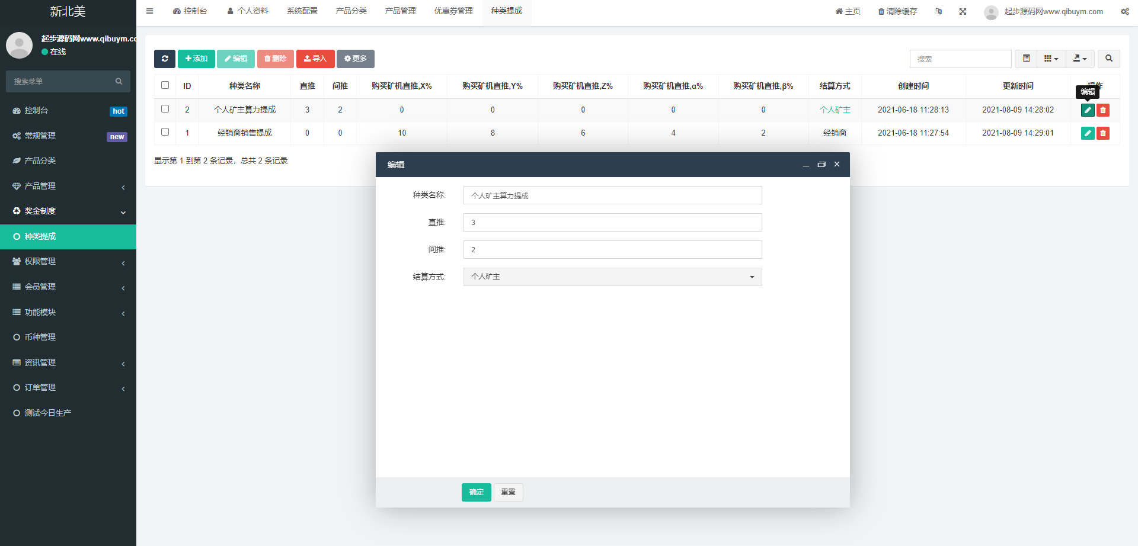
Task: Click the green 添加 add button
Action: point(196,59)
